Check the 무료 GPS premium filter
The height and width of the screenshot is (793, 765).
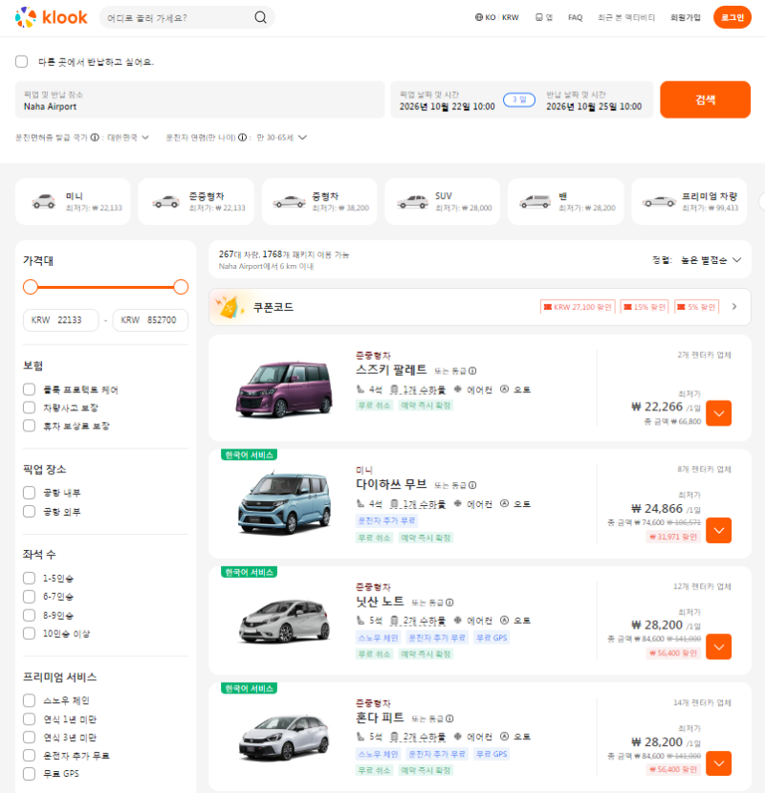[30, 774]
